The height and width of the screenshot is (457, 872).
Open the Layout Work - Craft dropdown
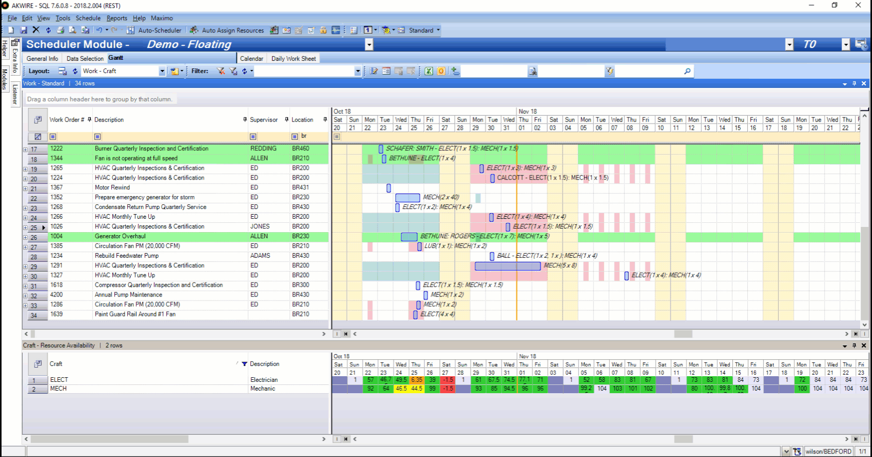click(162, 71)
